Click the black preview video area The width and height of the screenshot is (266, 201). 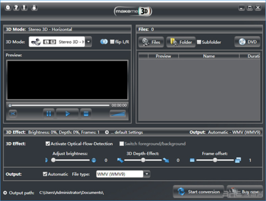tap(67, 80)
